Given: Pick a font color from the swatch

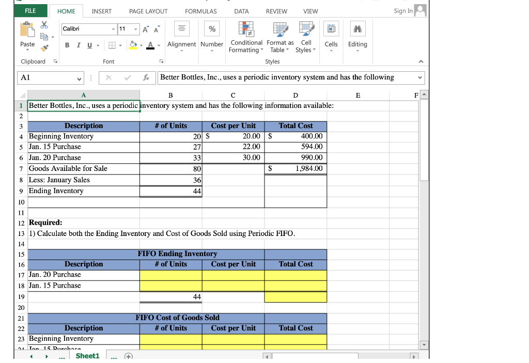Looking at the screenshot, I should coord(151,45).
